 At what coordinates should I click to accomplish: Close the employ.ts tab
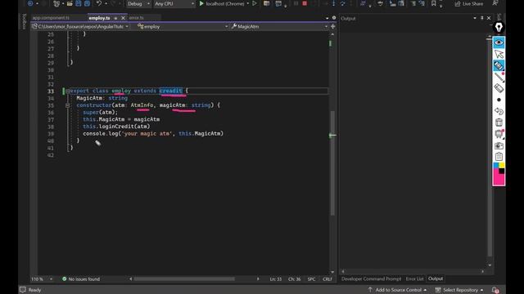point(123,18)
